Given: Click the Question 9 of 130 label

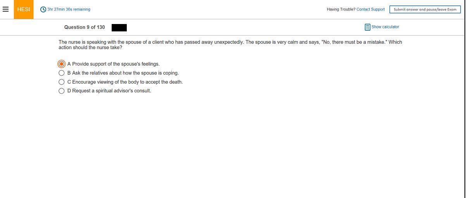Looking at the screenshot, I should 85,27.
